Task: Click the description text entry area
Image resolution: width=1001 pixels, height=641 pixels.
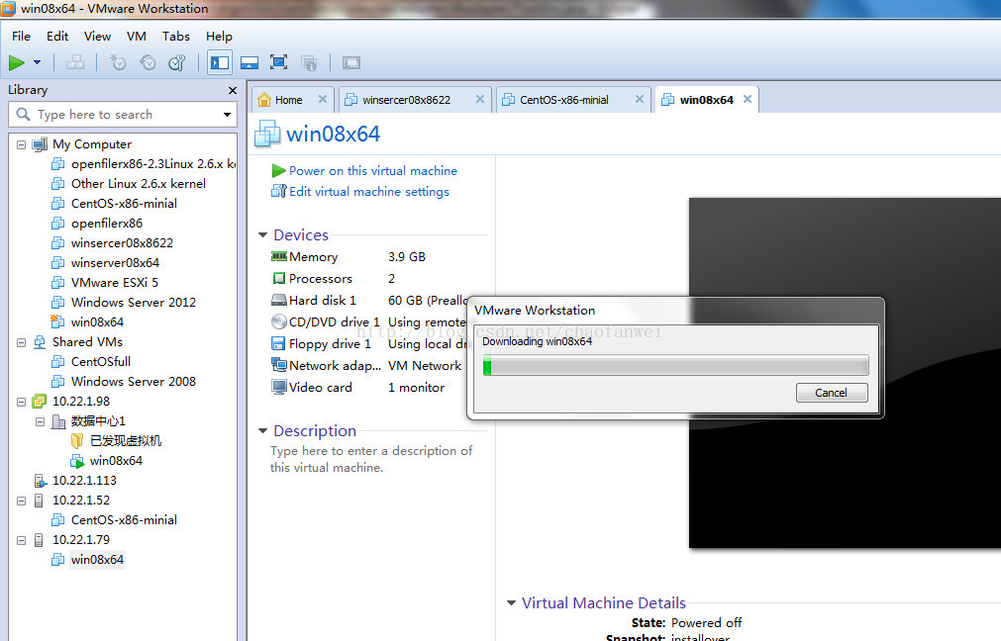Action: coord(371,459)
